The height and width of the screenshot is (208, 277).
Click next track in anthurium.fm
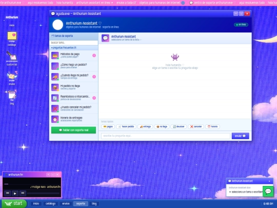pos(23,193)
